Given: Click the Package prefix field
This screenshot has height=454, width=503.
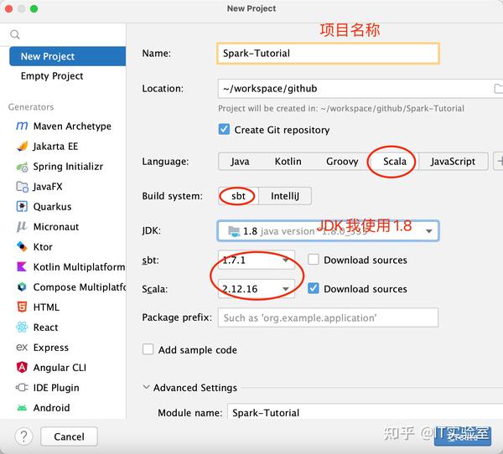Looking at the screenshot, I should coord(328,317).
